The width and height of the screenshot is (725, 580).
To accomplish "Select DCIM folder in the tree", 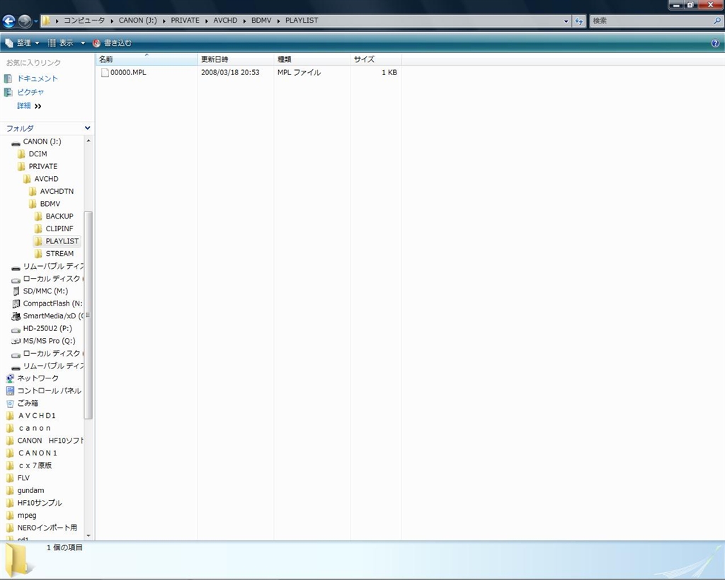I will pos(38,153).
